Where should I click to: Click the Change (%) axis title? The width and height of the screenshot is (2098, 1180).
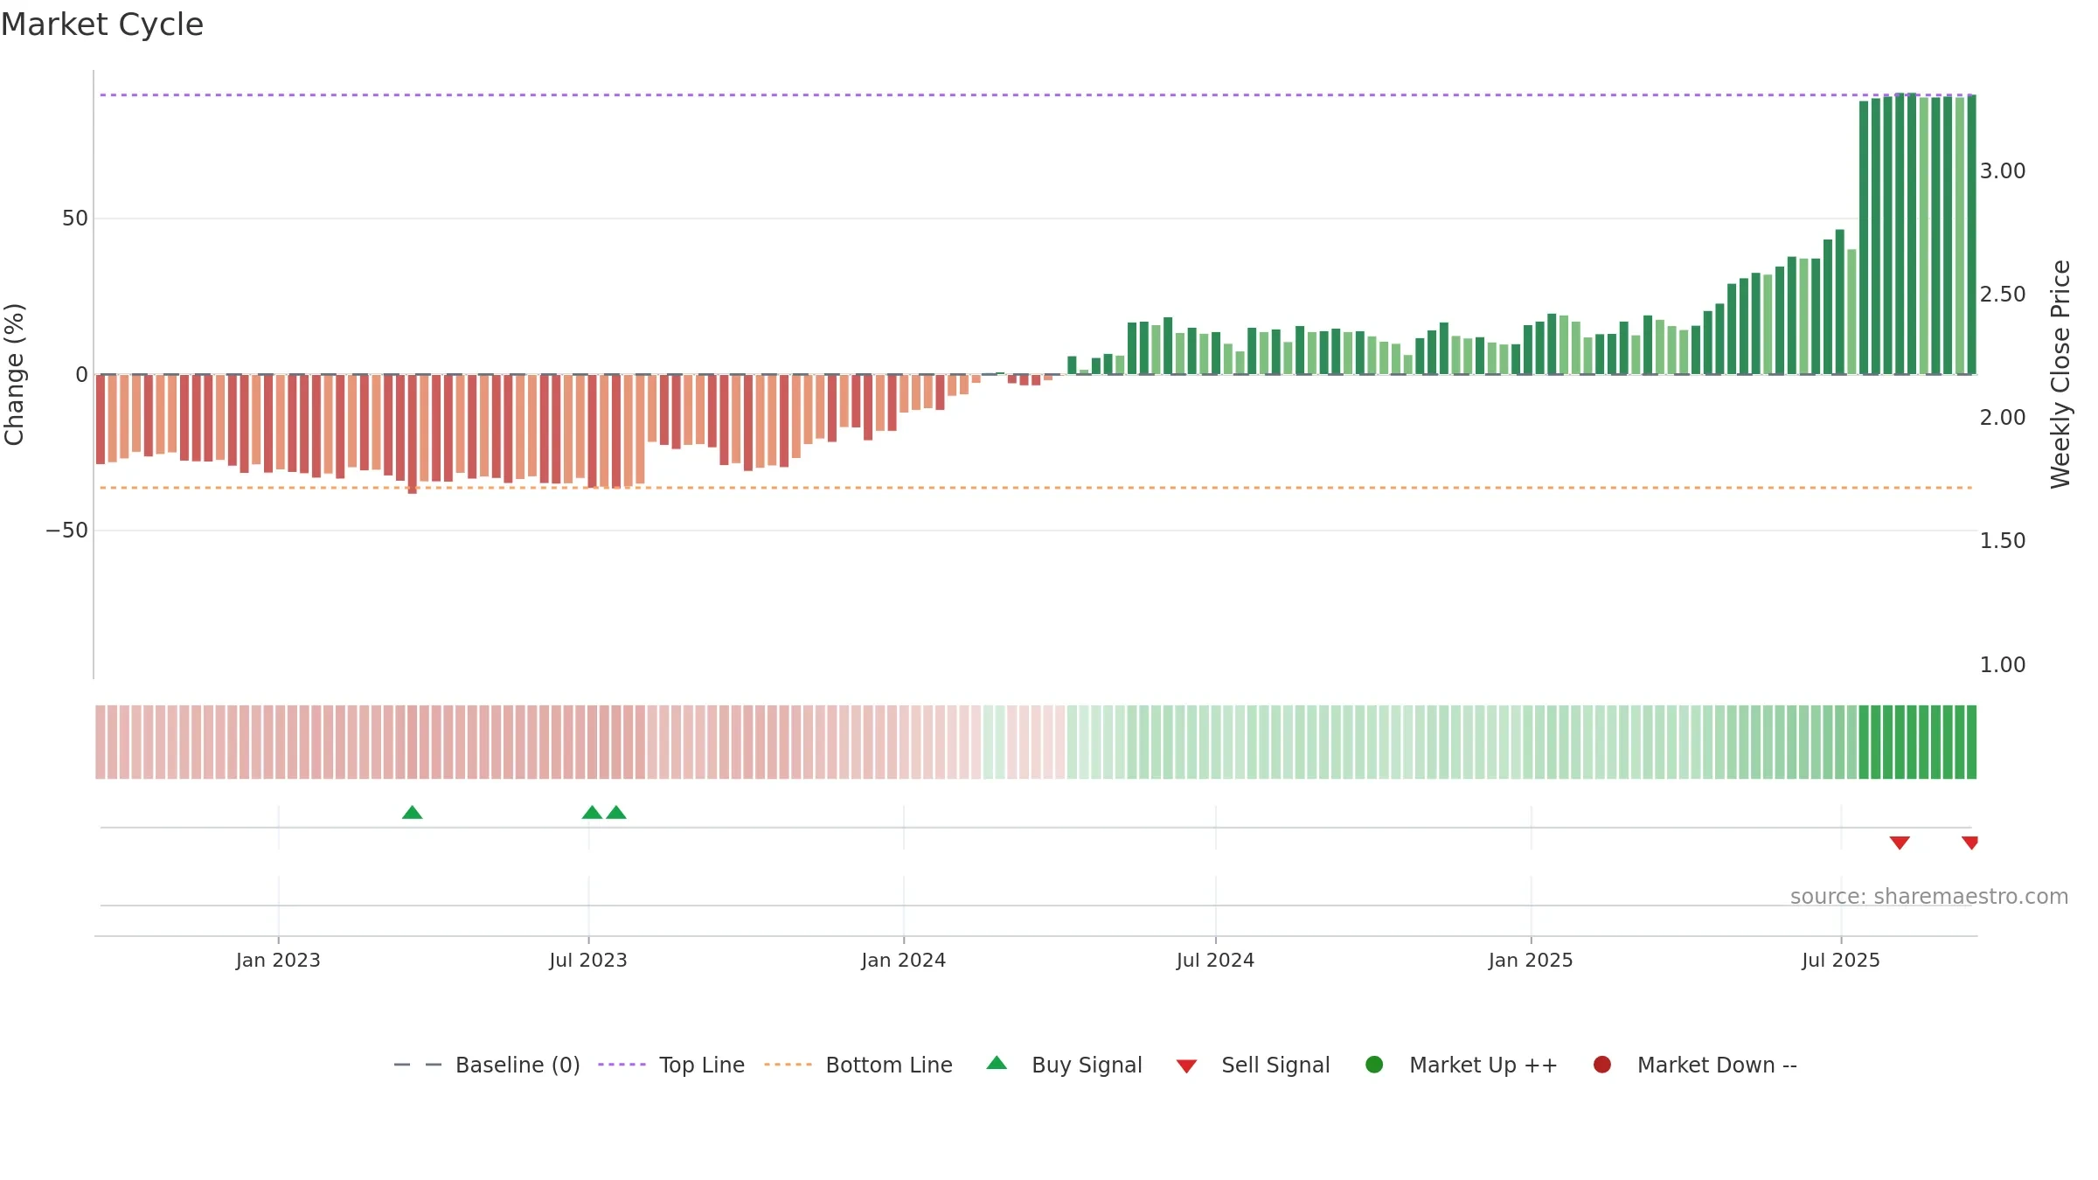(x=15, y=374)
